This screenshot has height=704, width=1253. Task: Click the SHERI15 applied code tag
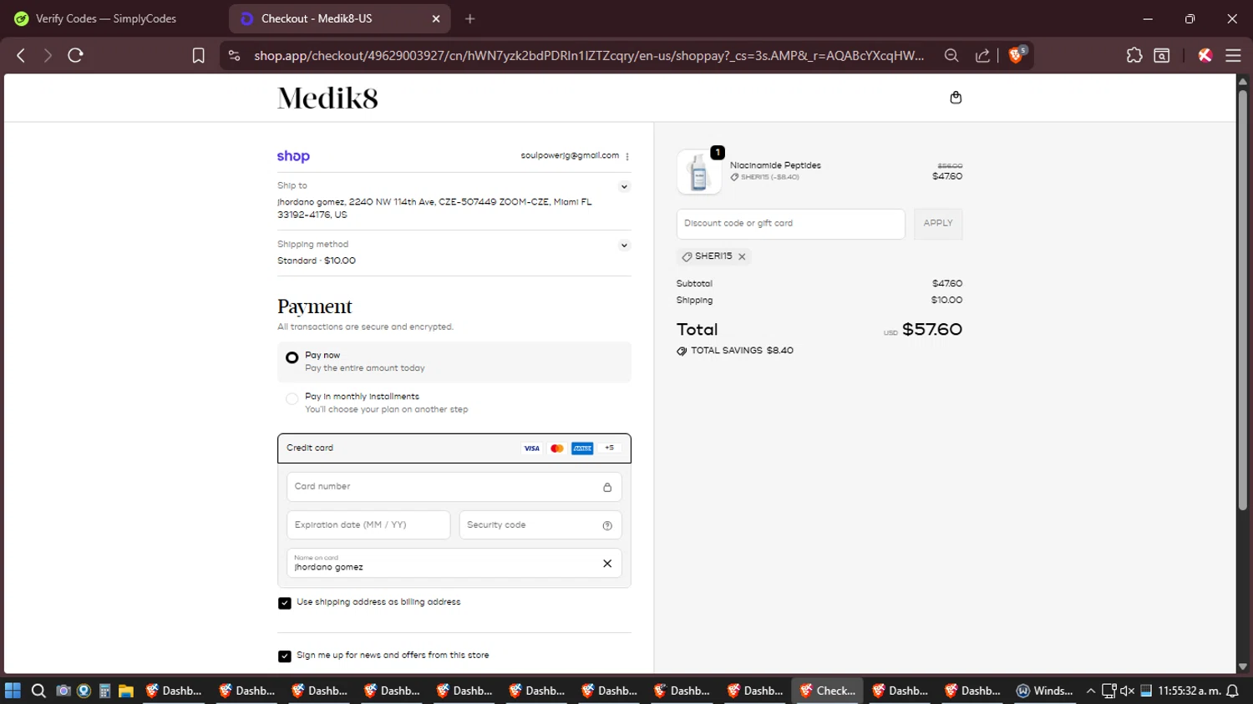(713, 256)
